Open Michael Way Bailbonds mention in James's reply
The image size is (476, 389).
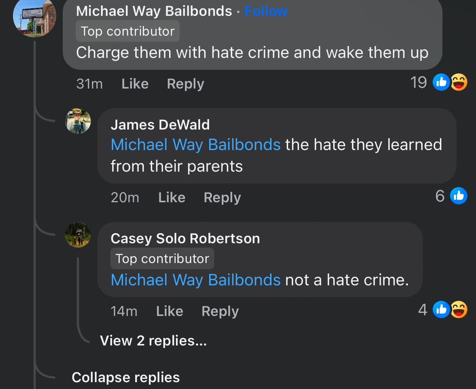(x=196, y=145)
